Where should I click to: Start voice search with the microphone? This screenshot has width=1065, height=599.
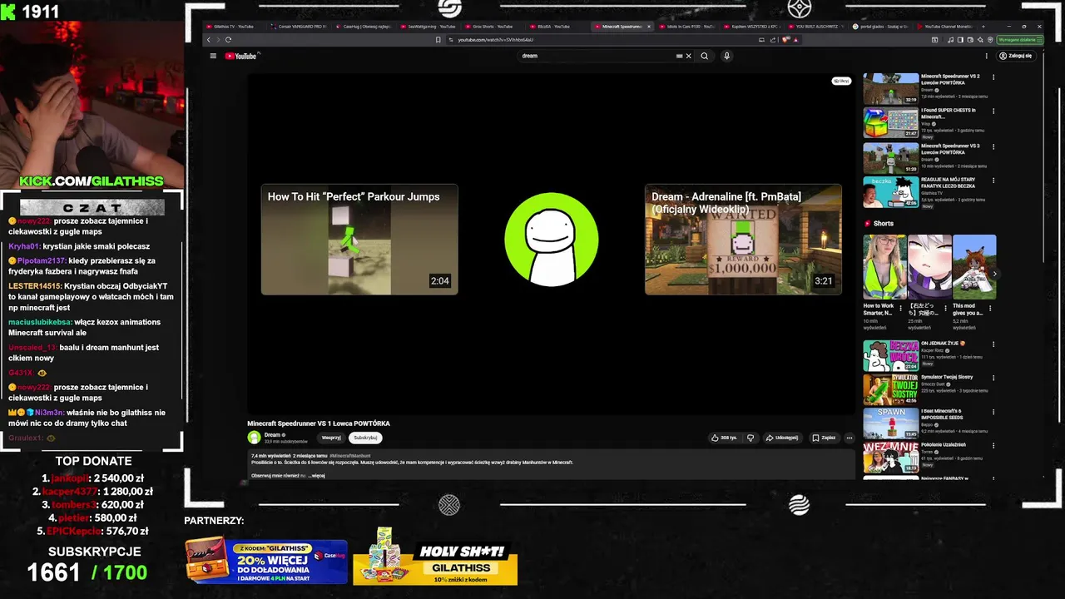coord(726,56)
